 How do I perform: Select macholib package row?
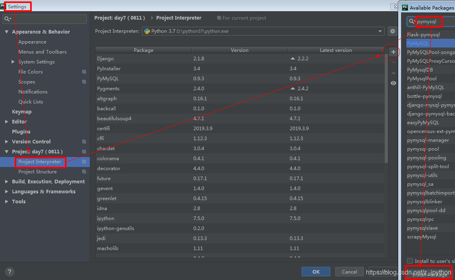click(x=240, y=248)
